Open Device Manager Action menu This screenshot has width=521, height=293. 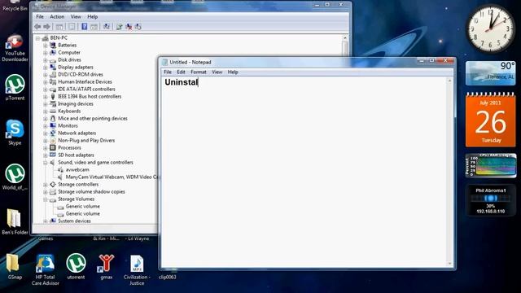click(57, 16)
